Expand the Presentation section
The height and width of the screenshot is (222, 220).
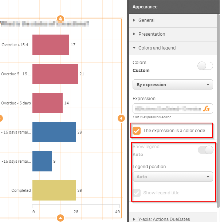[x=152, y=34]
